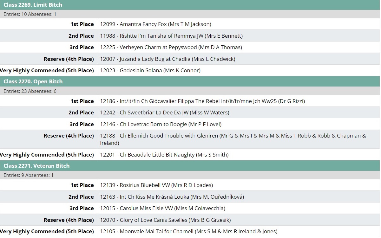Select the Gadeslain Solana result

(x=150, y=70)
